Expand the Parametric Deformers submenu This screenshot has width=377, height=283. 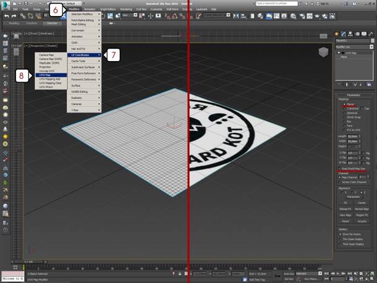[x=84, y=79]
